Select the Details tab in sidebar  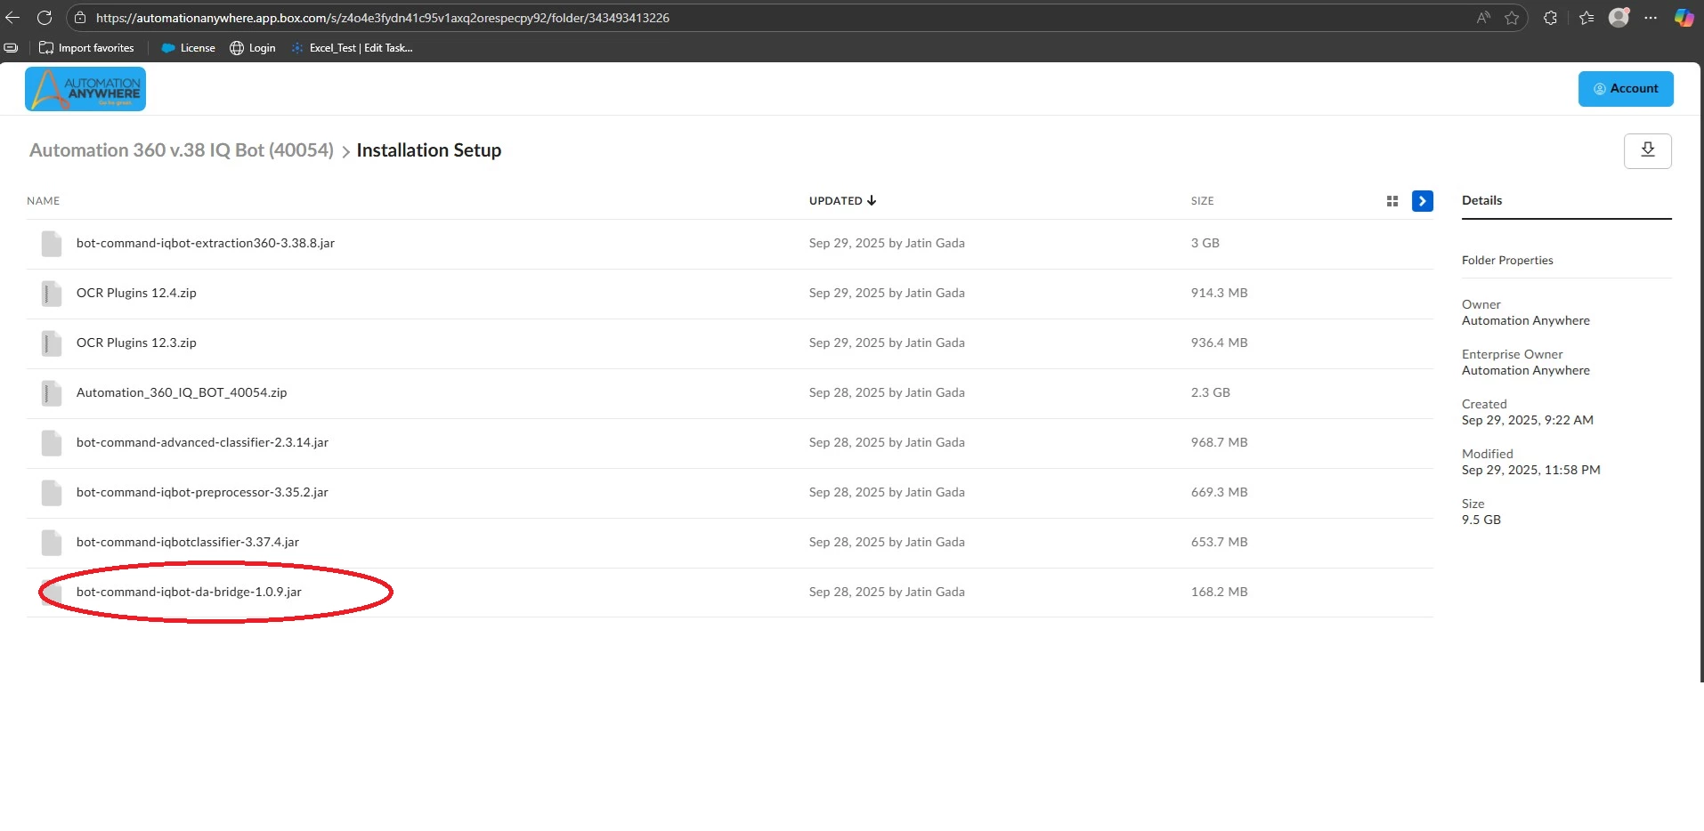click(1482, 200)
